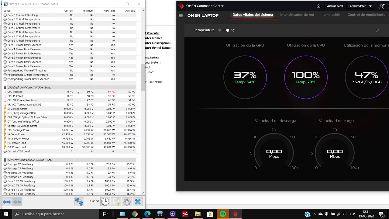
Task: Click Sensor column header
Action: click(28, 11)
